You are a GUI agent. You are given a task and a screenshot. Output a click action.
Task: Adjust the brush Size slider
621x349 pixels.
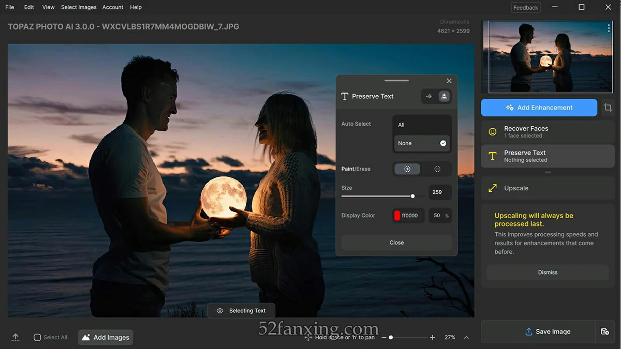(382, 196)
